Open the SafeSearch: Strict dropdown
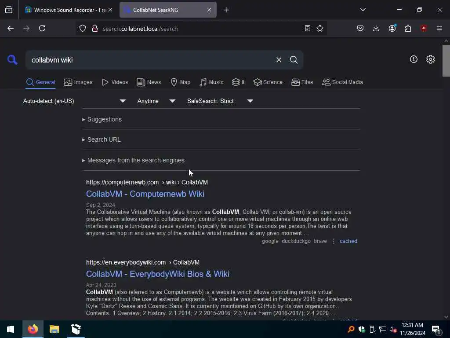The image size is (450, 338). tap(220, 101)
